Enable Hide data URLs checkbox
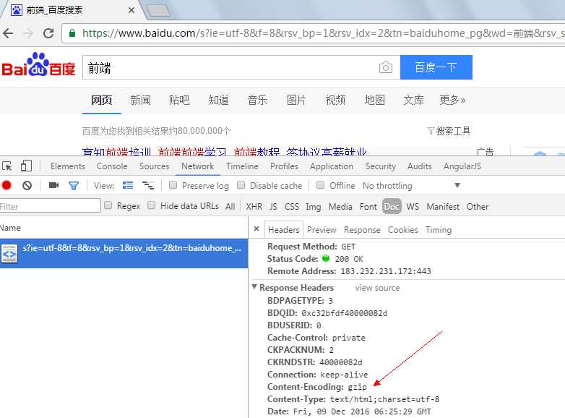This screenshot has height=418, width=565. 151,205
